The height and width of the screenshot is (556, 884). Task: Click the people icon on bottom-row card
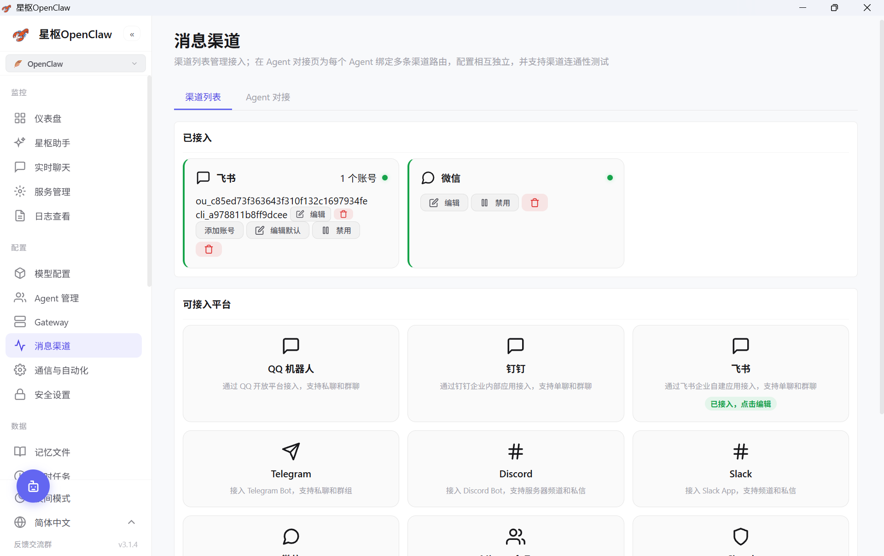(516, 537)
